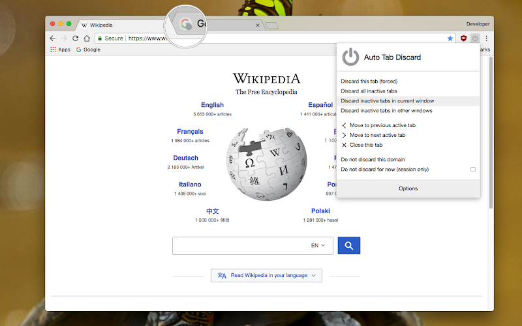Click the bookmark star icon
This screenshot has width=522, height=326.
click(x=450, y=38)
